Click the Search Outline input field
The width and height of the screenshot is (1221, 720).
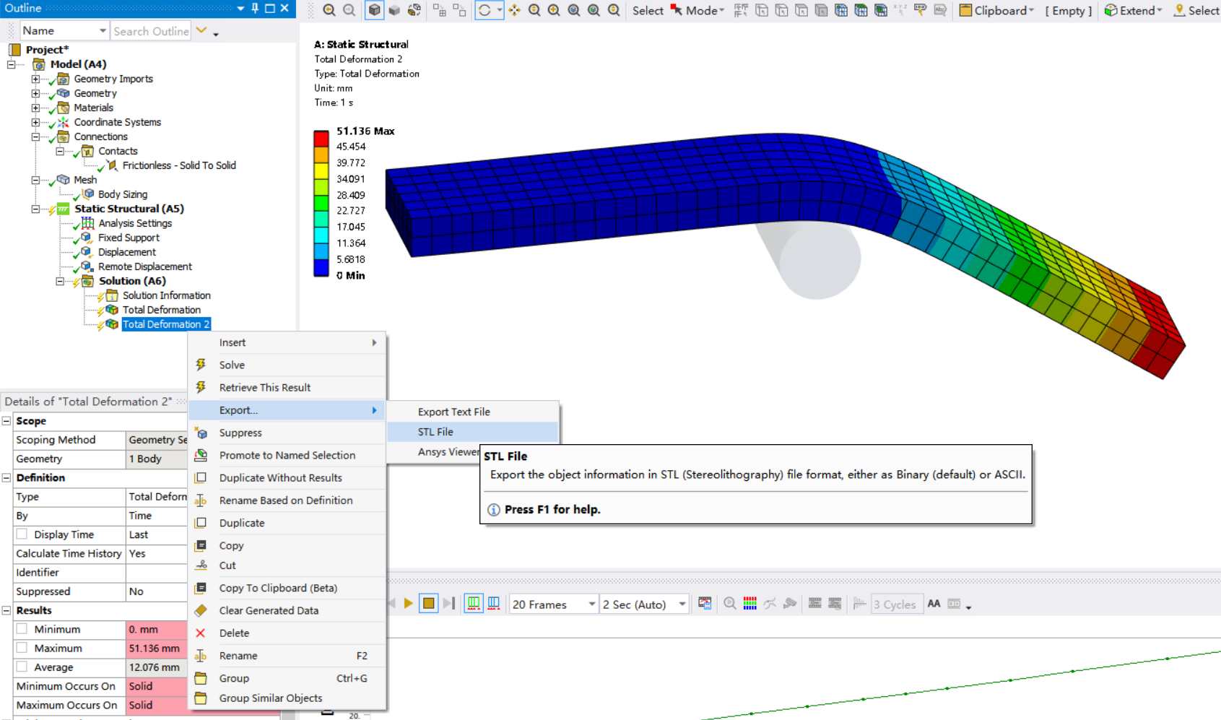point(151,31)
